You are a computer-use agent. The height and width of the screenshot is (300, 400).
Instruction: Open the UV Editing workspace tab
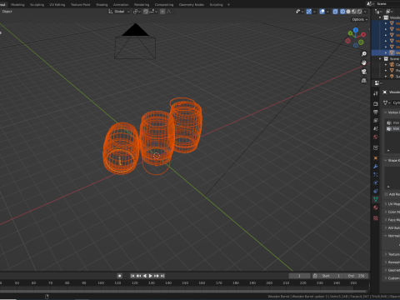pyautogui.click(x=57, y=4)
